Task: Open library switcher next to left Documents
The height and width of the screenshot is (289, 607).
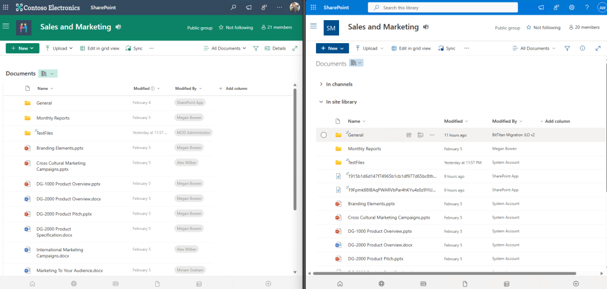Action: [x=48, y=74]
